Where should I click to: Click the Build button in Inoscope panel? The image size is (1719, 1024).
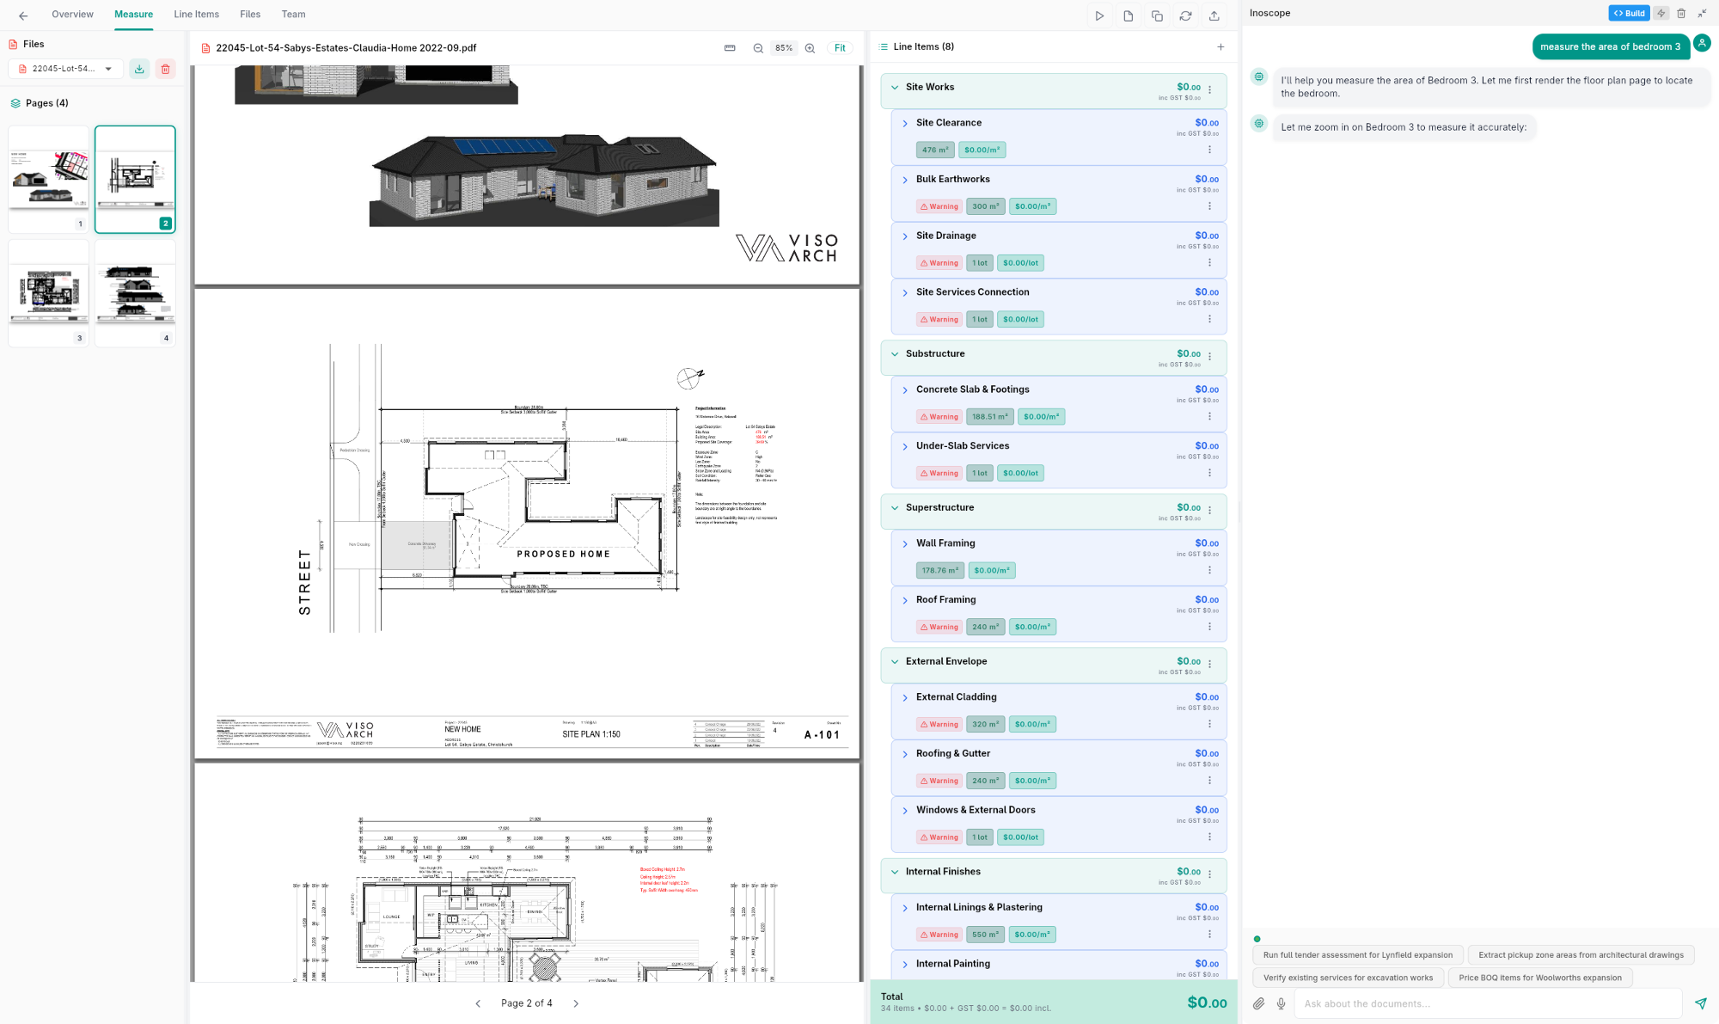point(1629,13)
